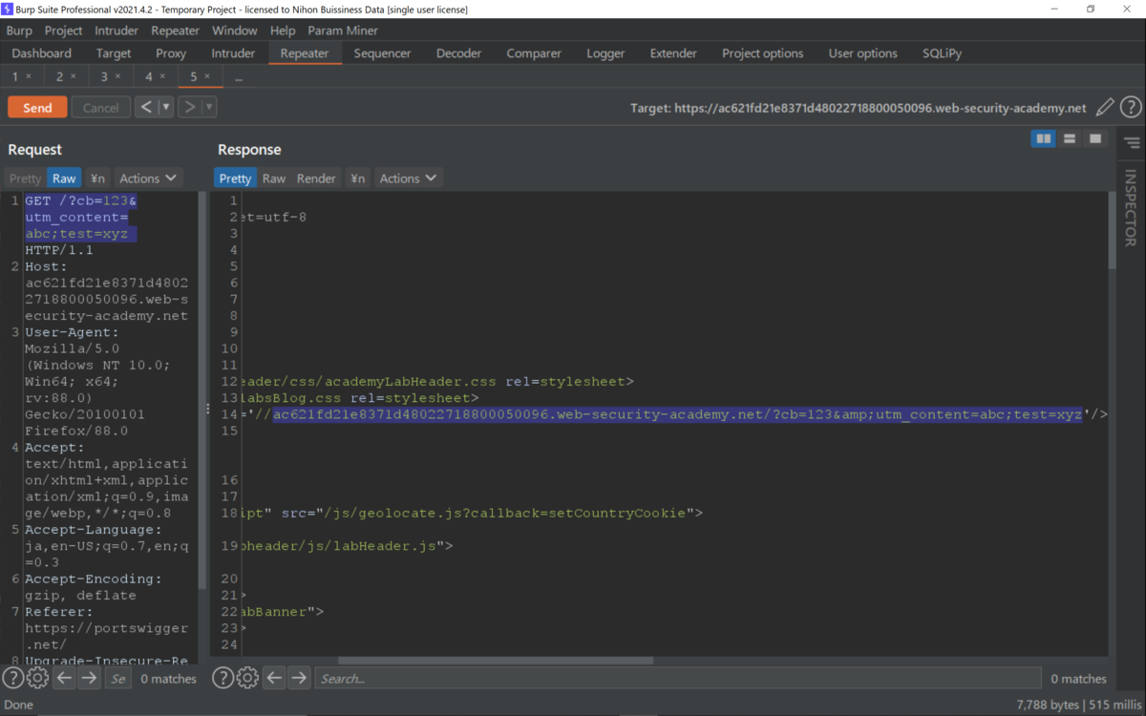
Task: Click the response vertical scrollbar
Action: pyautogui.click(x=1111, y=232)
